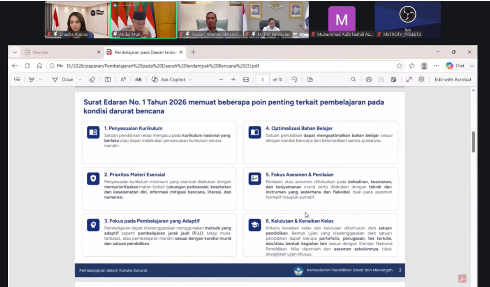Select the Pembelajaran pada Daerah PDF tab

tap(145, 52)
